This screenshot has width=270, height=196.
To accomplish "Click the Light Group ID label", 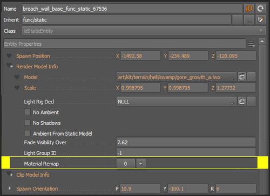I will coord(40,153).
